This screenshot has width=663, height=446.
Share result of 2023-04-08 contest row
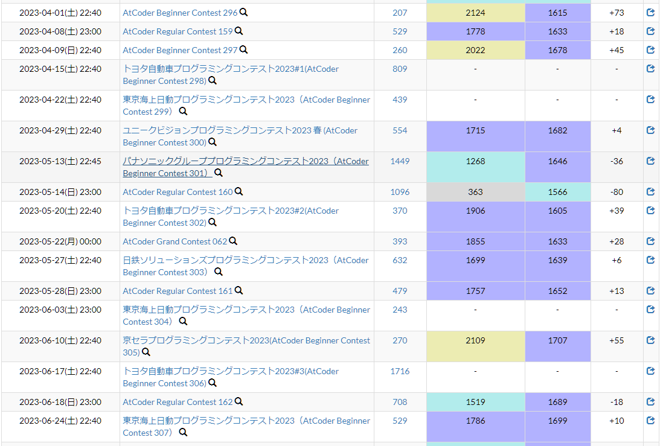pos(651,31)
